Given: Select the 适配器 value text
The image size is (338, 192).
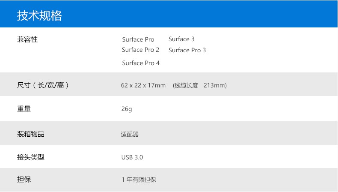Looking at the screenshot, I should [130, 134].
